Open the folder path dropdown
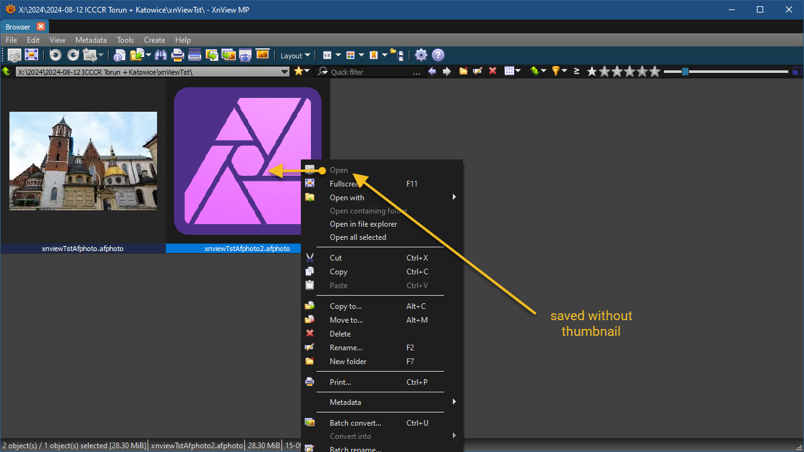The image size is (804, 452). click(x=285, y=72)
